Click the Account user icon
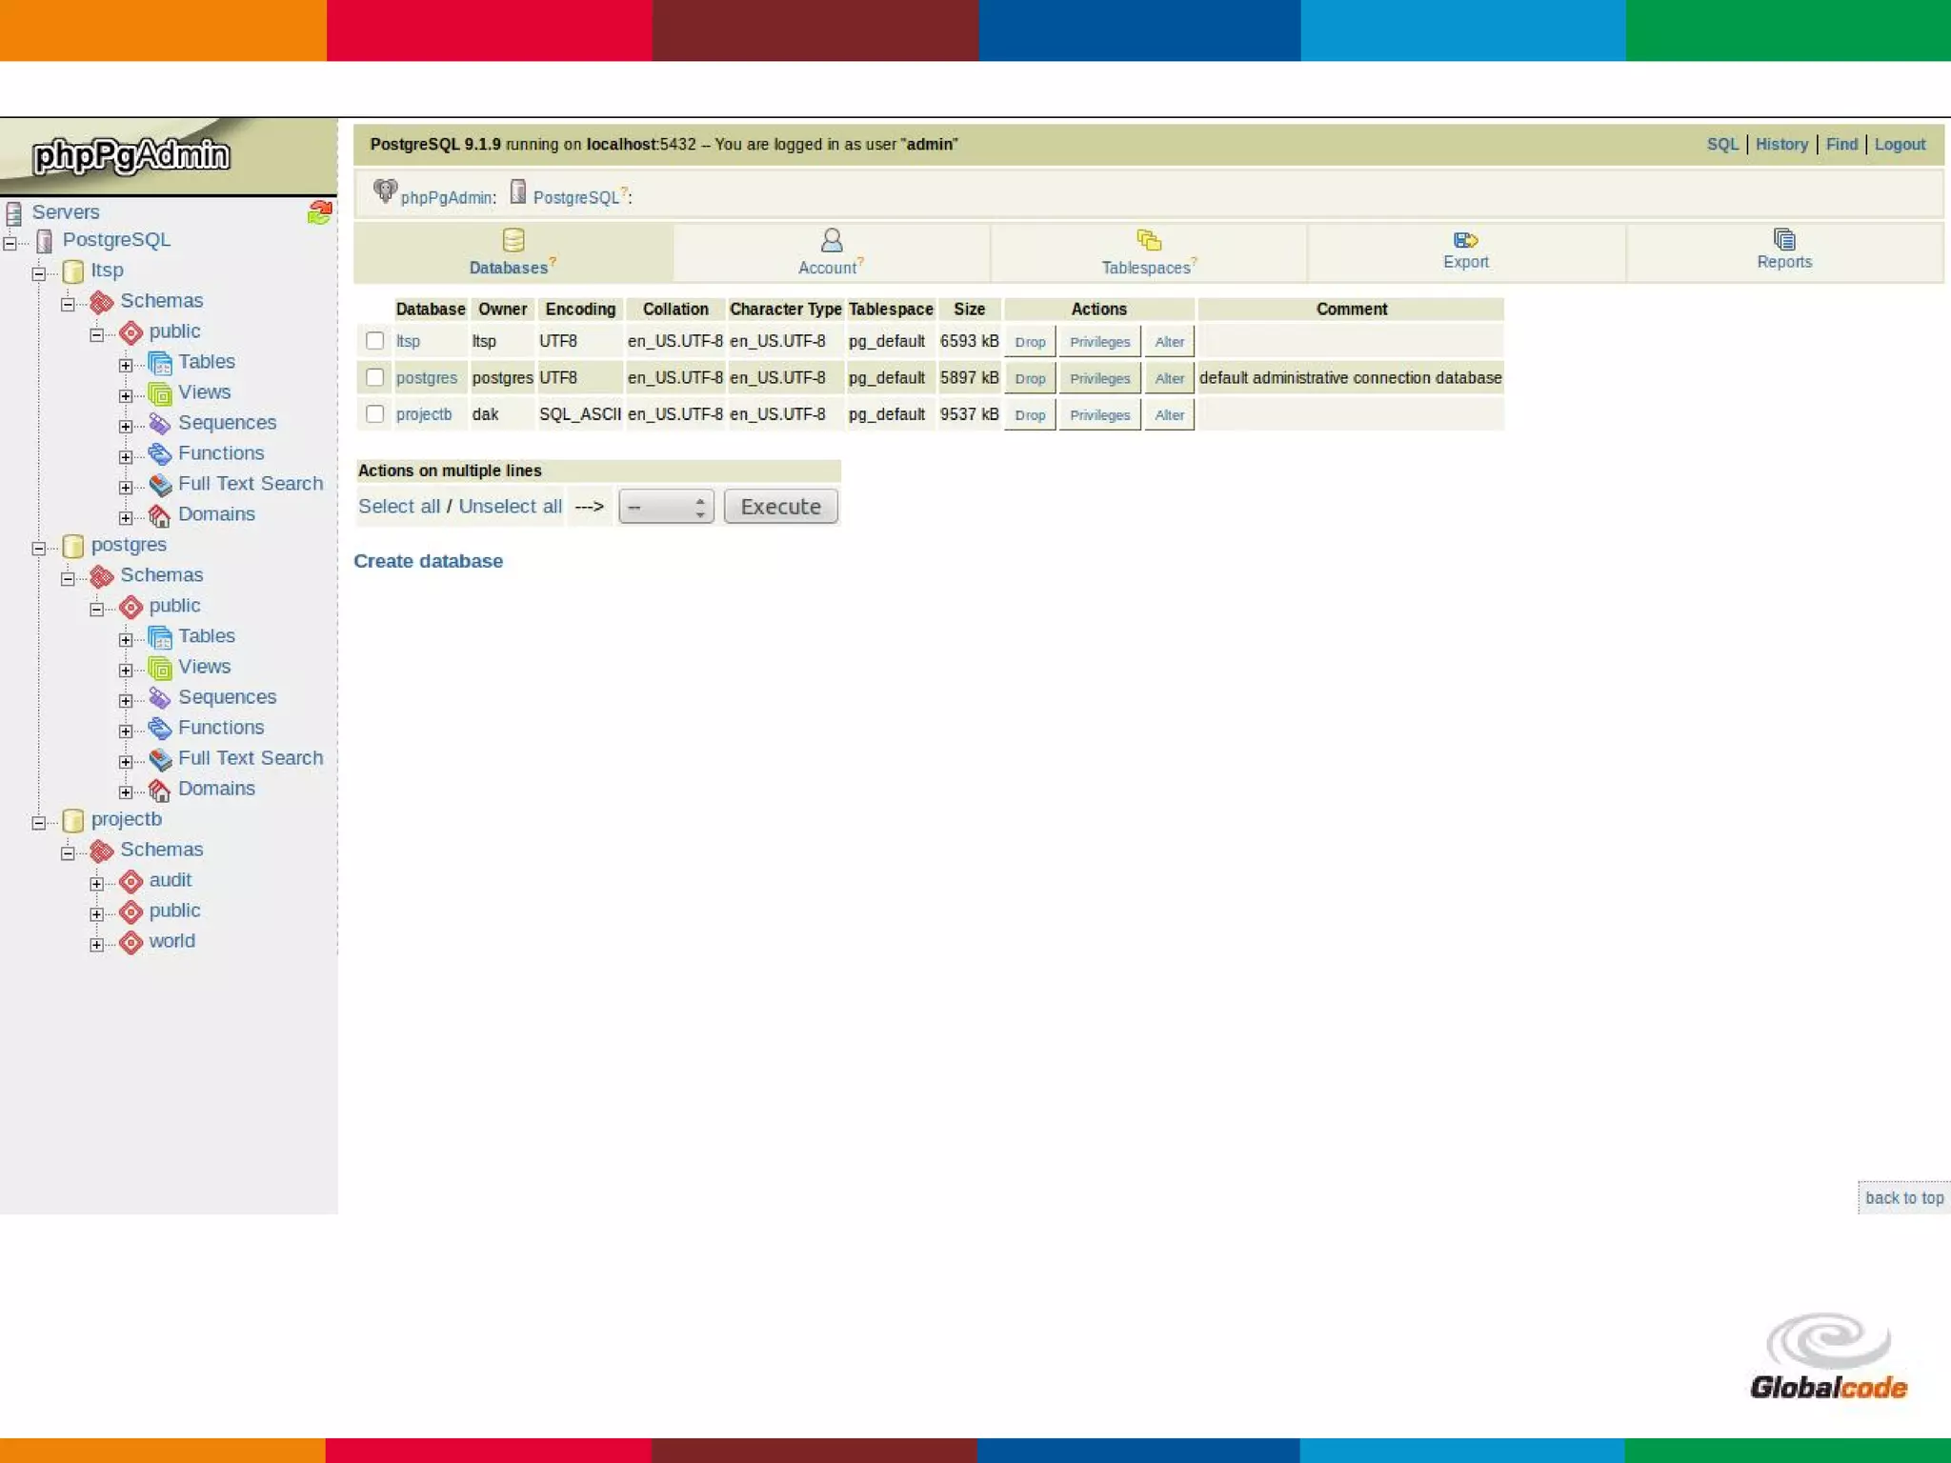Image resolution: width=1951 pixels, height=1463 pixels. pos(831,239)
